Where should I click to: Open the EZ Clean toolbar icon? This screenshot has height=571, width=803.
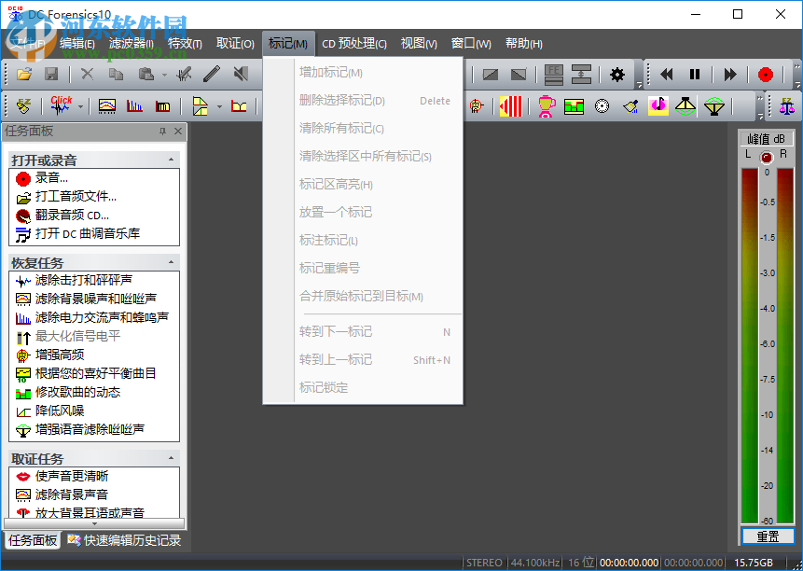24,106
